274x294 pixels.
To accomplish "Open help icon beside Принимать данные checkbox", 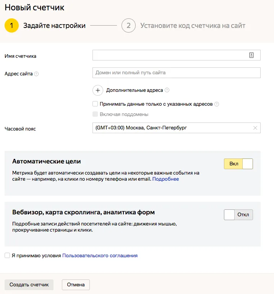I will (217, 104).
